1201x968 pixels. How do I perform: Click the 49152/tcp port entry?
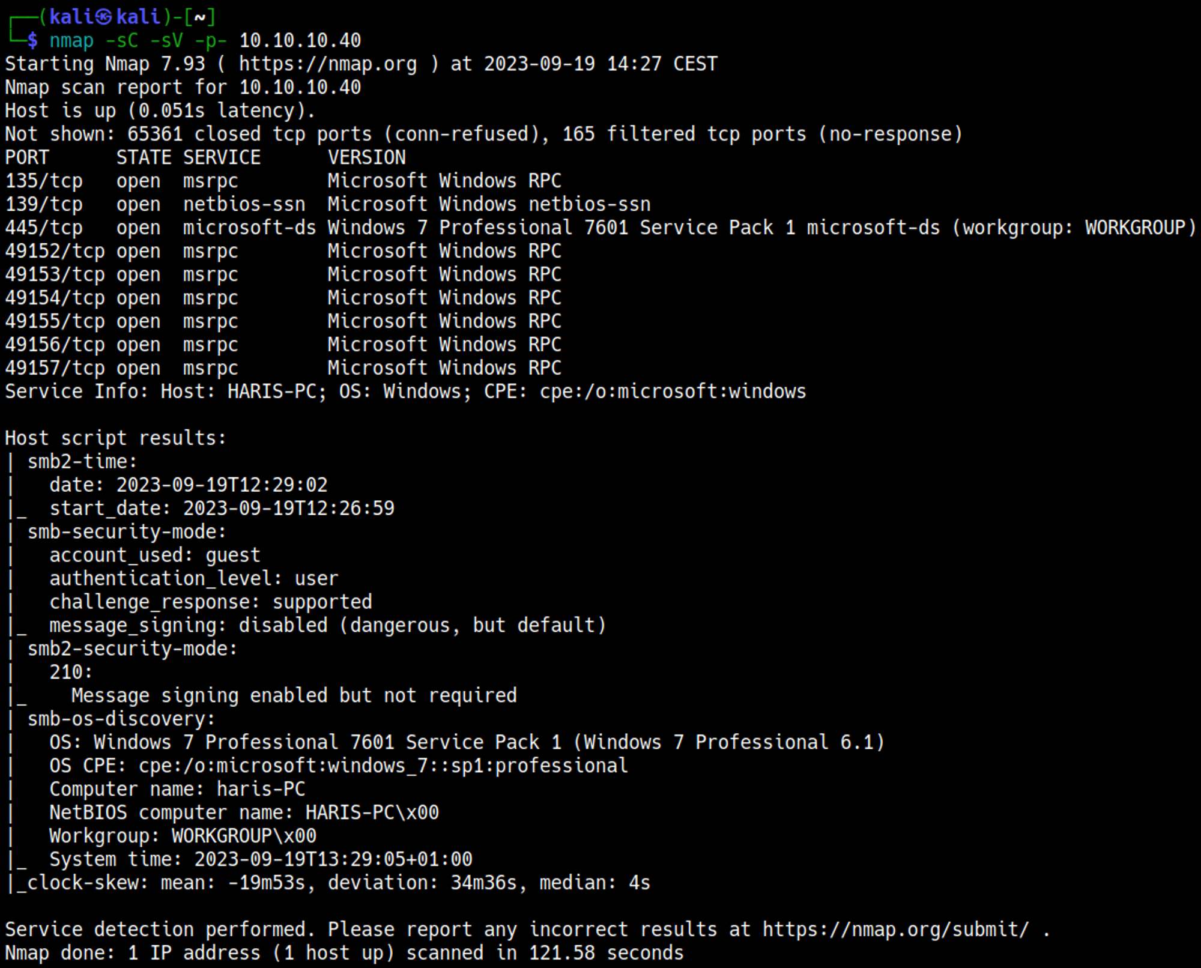tap(55, 251)
